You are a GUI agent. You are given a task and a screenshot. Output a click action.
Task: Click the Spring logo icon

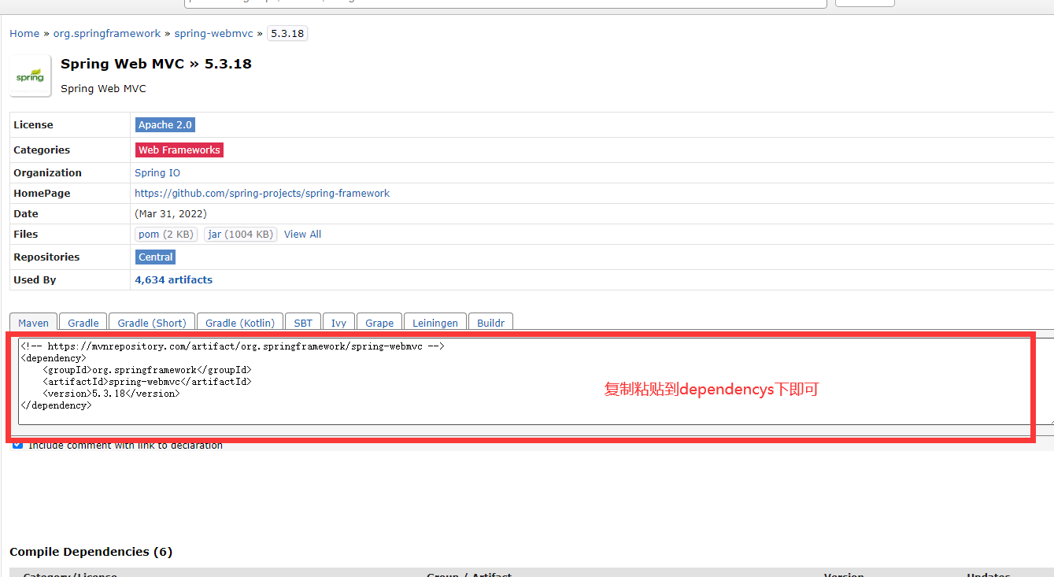coord(30,76)
